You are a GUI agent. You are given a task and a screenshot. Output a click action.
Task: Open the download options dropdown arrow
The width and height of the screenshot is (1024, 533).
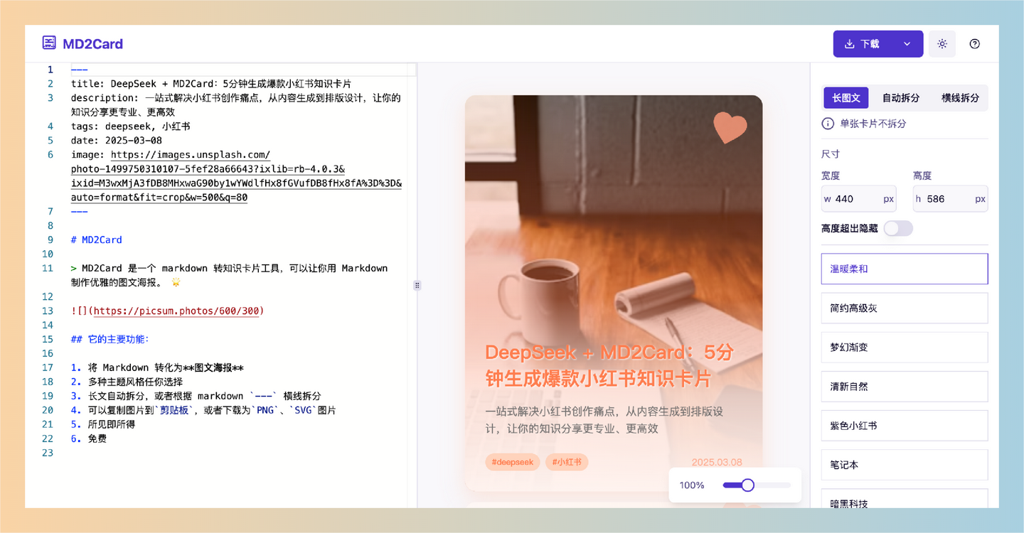click(x=907, y=44)
